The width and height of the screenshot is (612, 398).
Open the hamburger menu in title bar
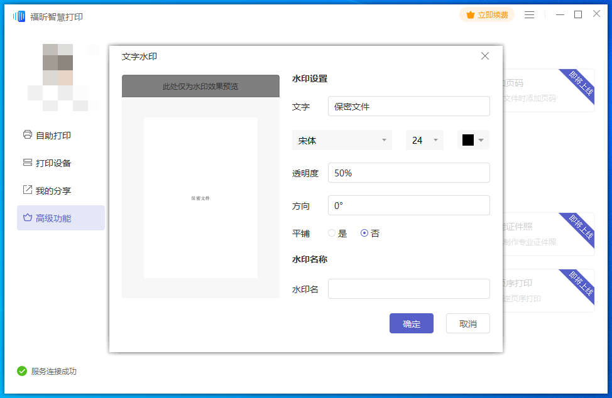(x=530, y=15)
